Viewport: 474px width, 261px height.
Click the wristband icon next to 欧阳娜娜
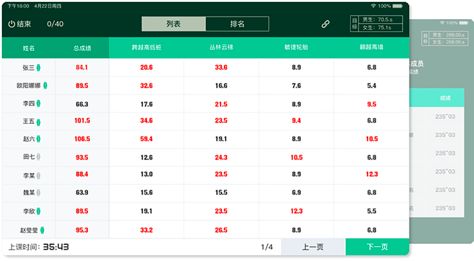(46, 85)
